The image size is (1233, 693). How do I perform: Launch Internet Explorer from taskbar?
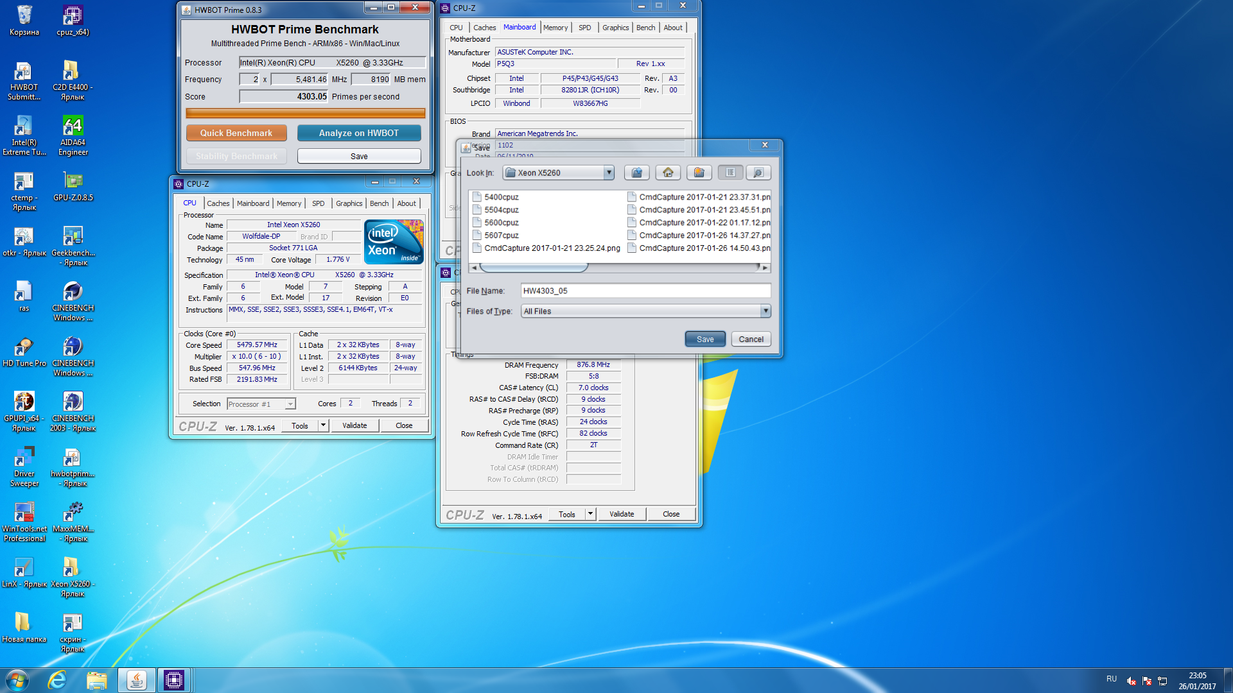(57, 680)
